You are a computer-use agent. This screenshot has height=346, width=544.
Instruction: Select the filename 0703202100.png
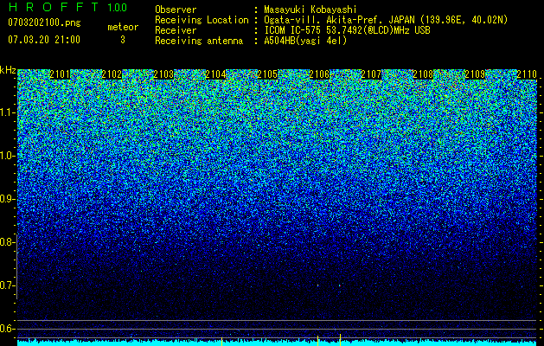point(44,22)
